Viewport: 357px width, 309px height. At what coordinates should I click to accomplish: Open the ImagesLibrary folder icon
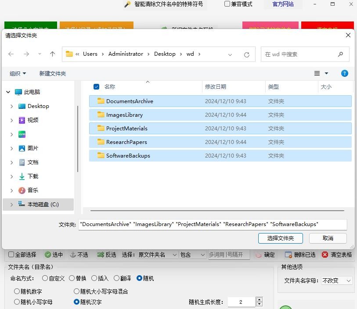click(101, 115)
